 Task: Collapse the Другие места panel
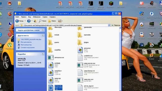(x=43, y=35)
